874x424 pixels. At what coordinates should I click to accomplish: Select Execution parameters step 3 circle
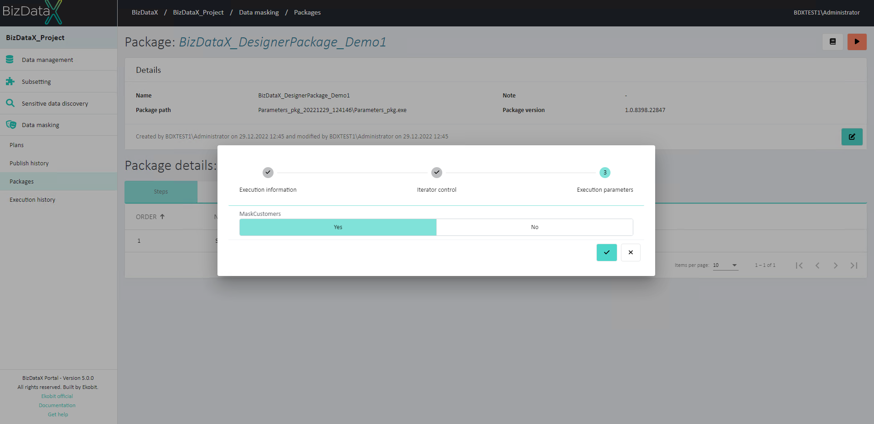[605, 173]
